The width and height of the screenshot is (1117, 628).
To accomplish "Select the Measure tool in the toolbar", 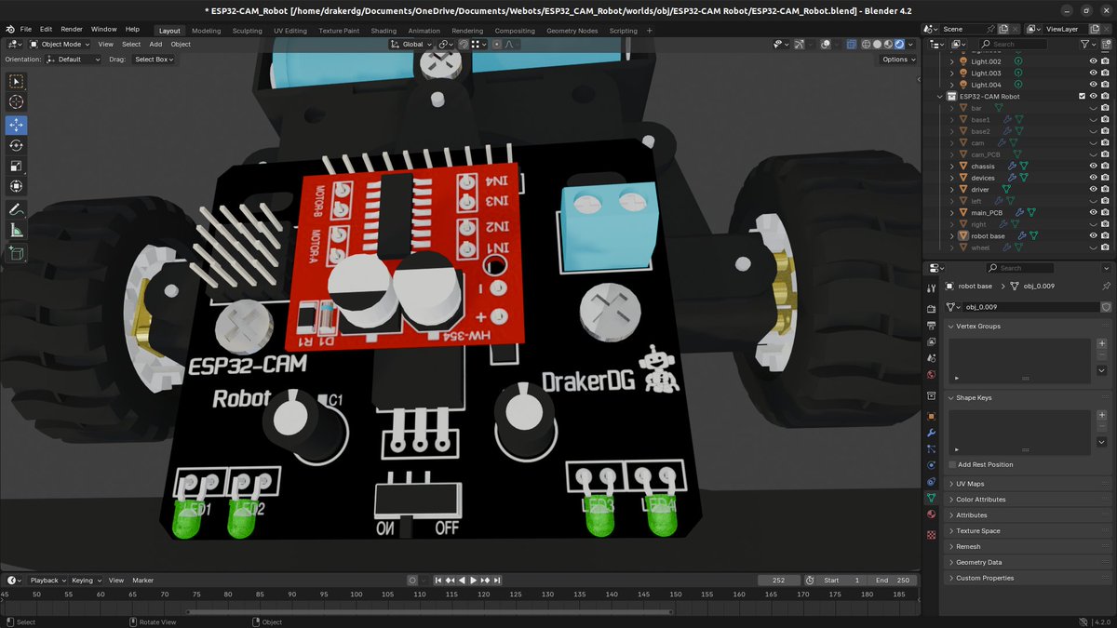I will [x=16, y=229].
